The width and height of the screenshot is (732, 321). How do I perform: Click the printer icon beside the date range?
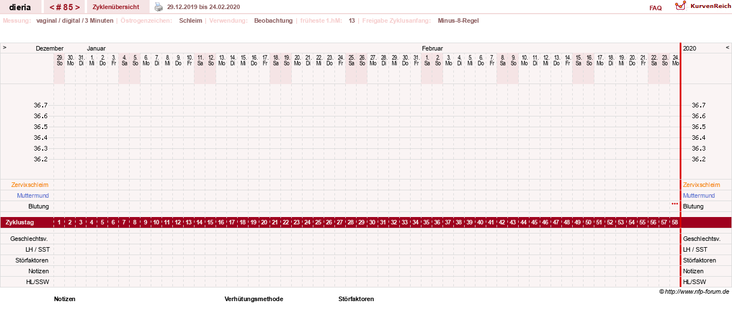pyautogui.click(x=159, y=7)
